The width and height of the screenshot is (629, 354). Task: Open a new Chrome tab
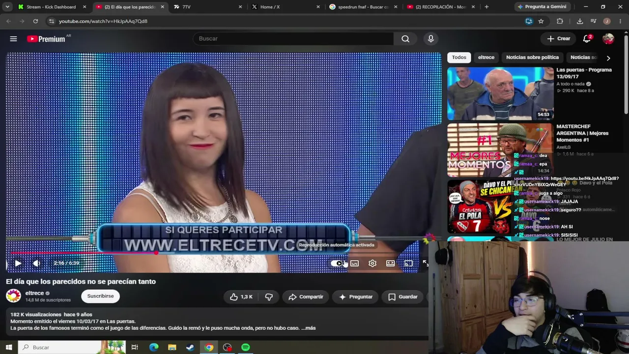[x=486, y=7]
